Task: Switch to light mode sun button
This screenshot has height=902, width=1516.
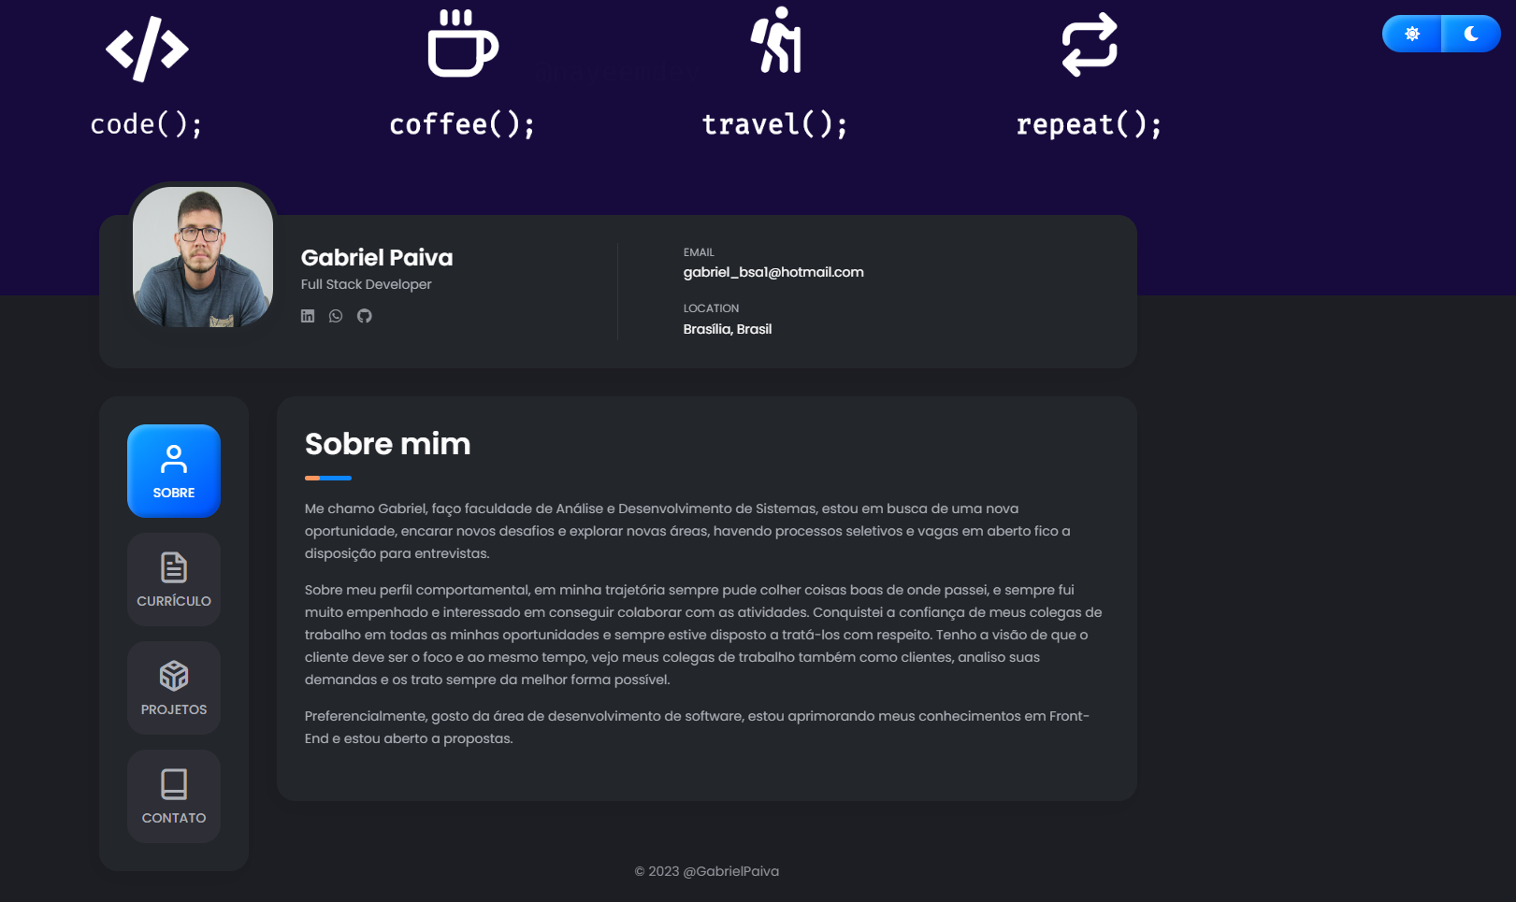Action: coord(1412,34)
